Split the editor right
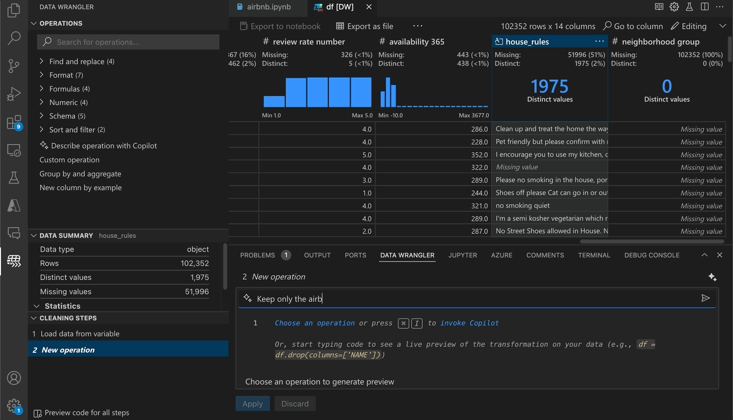 [x=704, y=7]
